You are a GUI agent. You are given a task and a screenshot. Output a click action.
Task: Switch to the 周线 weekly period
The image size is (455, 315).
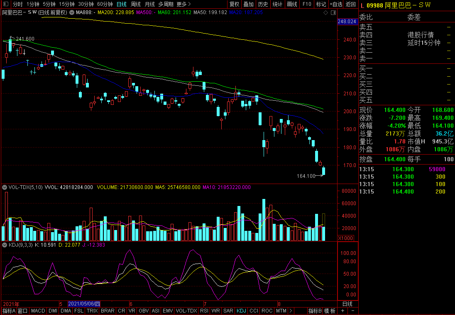(135, 4)
